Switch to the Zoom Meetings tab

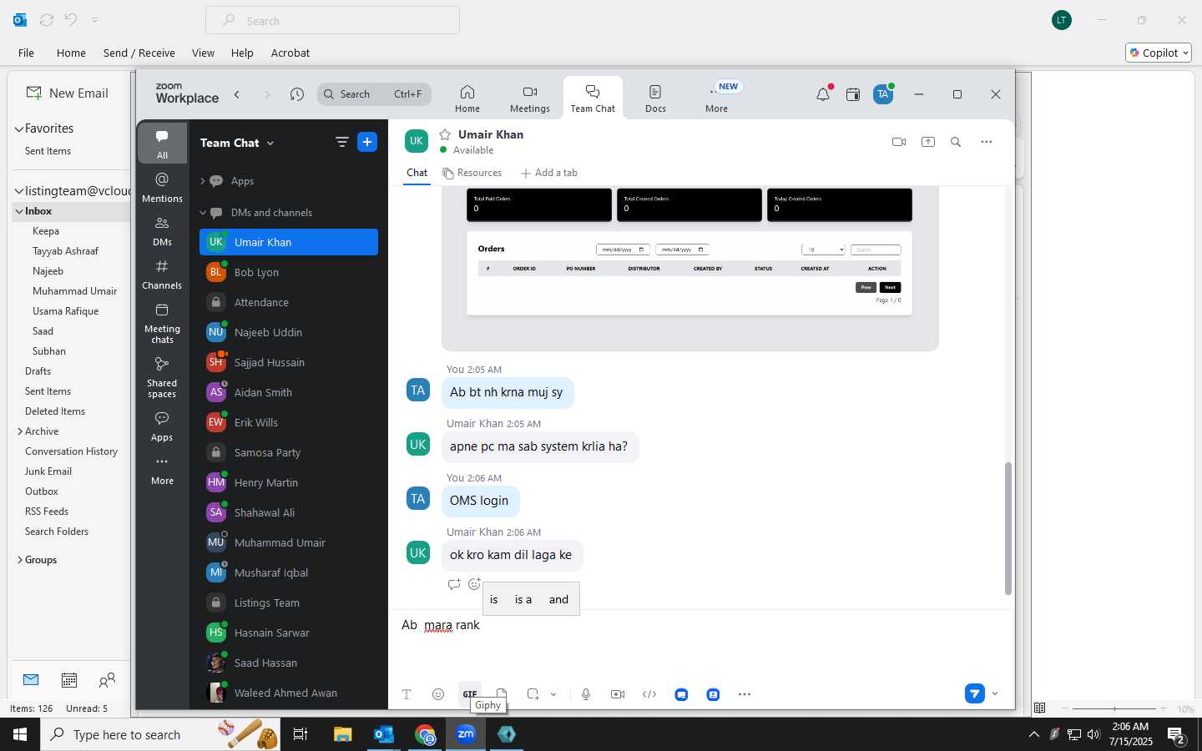point(530,98)
